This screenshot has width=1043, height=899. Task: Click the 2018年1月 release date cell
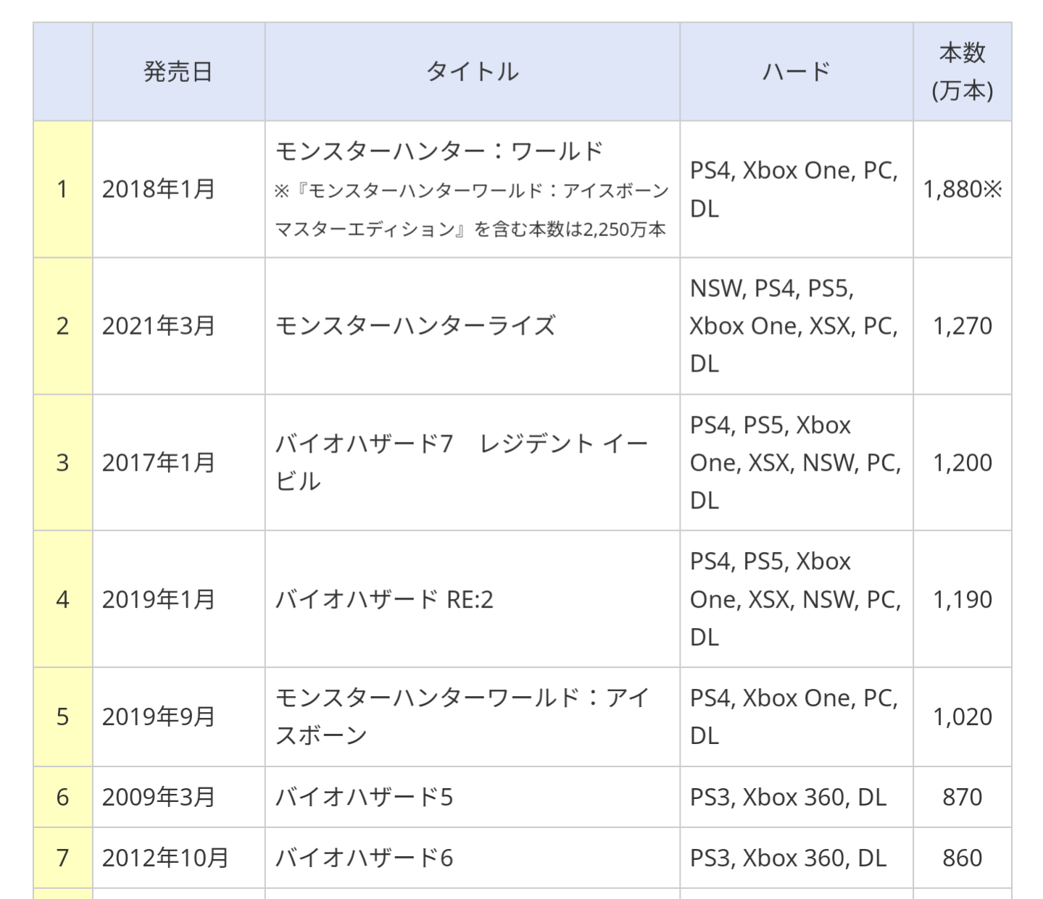click(x=178, y=189)
